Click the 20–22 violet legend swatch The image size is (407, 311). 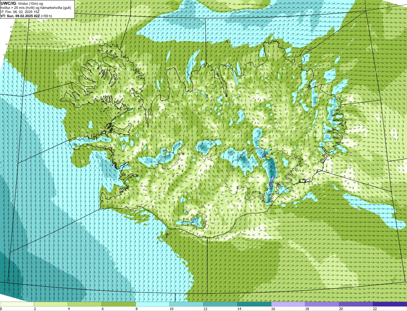[356, 304]
